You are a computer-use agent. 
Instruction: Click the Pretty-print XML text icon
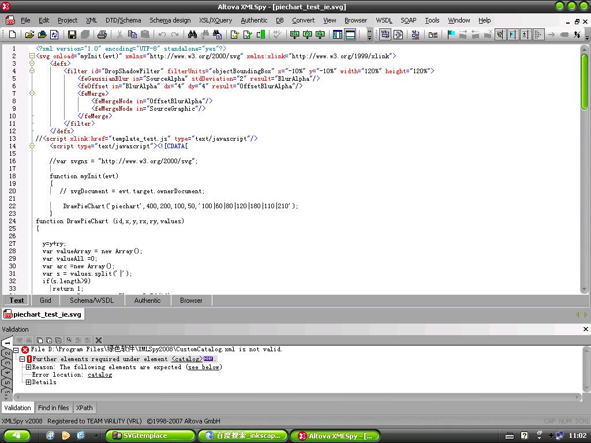[398, 35]
